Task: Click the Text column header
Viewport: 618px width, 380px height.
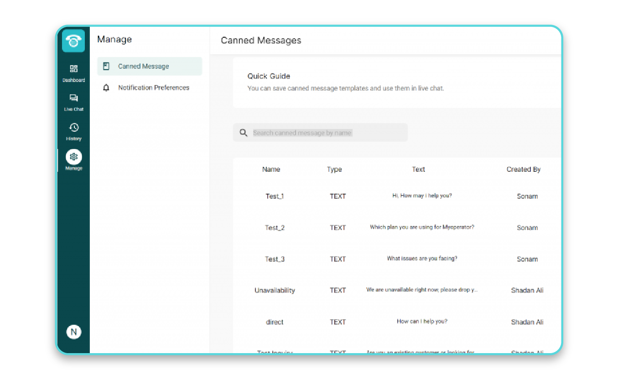Action: pos(419,169)
